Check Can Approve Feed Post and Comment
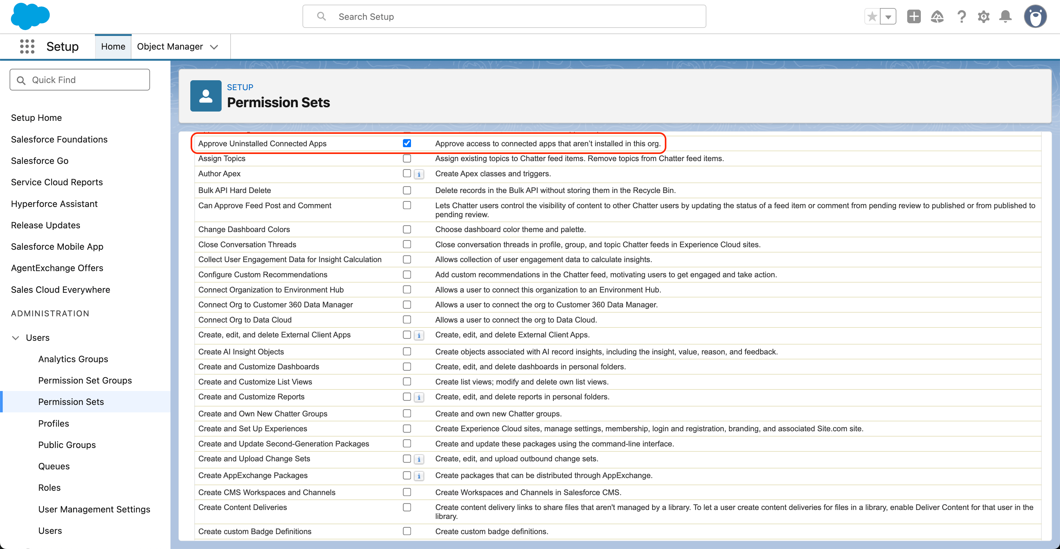Screen dimensions: 1060x549 pos(407,205)
